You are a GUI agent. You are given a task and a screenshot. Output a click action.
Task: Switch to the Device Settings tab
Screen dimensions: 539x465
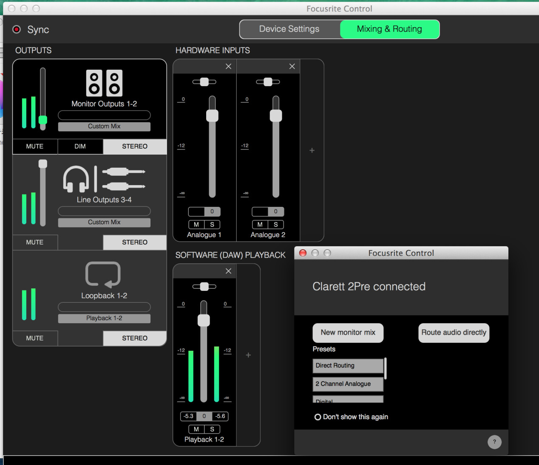[x=289, y=29]
